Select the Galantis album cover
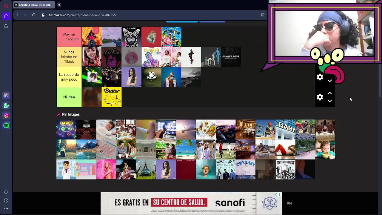This screenshot has height=215, width=382. [x=131, y=37]
